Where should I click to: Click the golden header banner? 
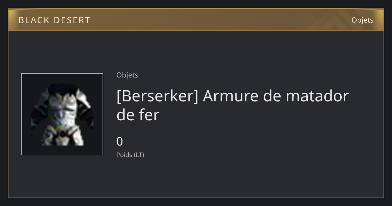point(196,20)
